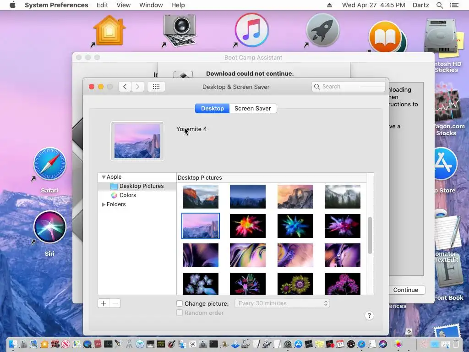The height and width of the screenshot is (352, 469).
Task: Open Keychain Access keys icon in Dock
Action: pyautogui.click(x=129, y=344)
